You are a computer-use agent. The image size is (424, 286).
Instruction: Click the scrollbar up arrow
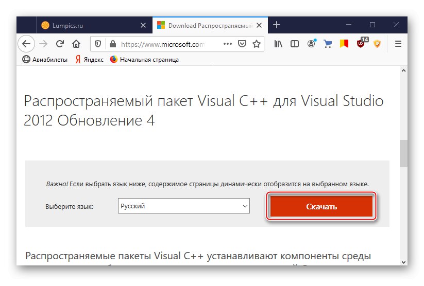tap(404, 70)
